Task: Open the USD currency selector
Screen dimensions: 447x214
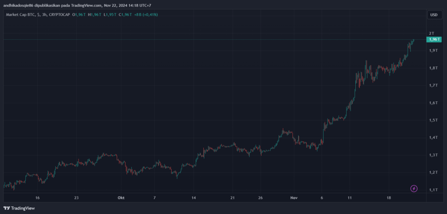Action: [x=435, y=15]
